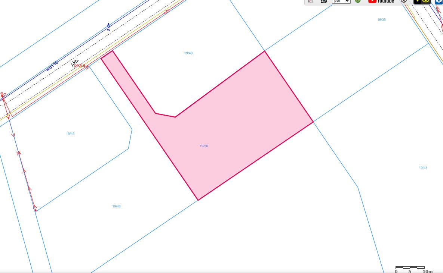Click the map scale bar
The width and height of the screenshot is (443, 273).
(x=410, y=268)
